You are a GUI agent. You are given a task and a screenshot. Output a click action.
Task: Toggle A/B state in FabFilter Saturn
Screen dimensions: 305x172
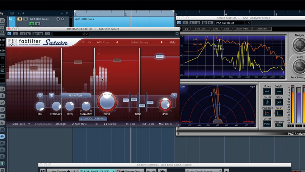point(99,42)
